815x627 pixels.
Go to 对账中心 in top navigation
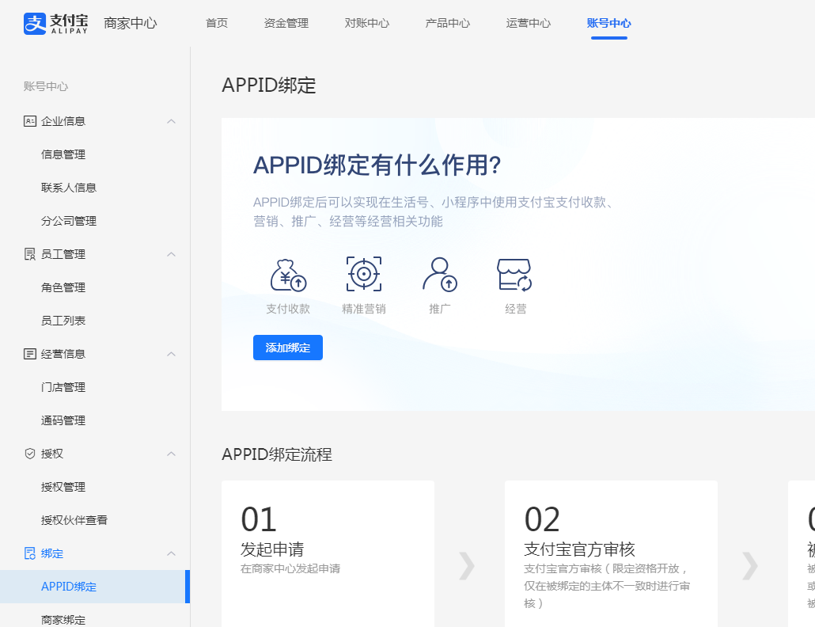367,23
